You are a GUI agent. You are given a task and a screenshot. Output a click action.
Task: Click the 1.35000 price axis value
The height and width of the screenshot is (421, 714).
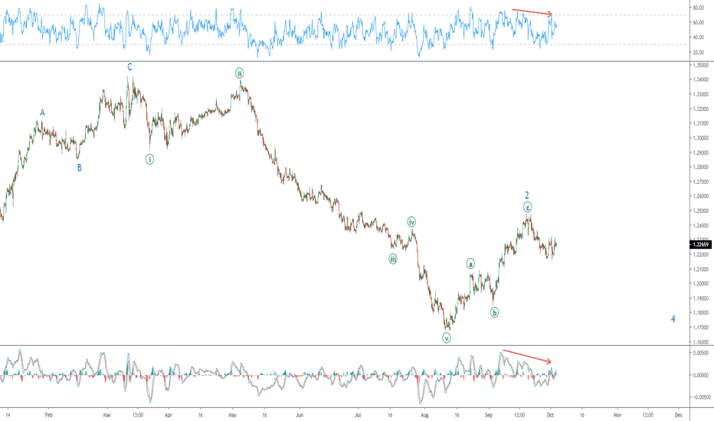pos(701,65)
